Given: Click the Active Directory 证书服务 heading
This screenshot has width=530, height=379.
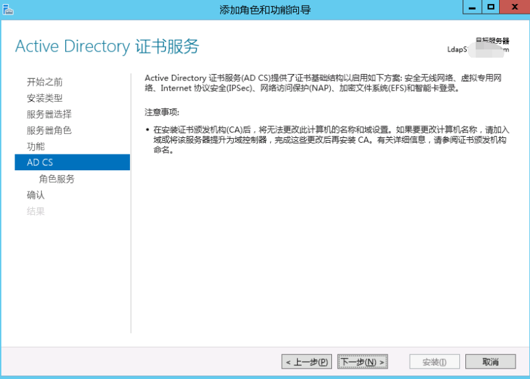Looking at the screenshot, I should point(107,46).
